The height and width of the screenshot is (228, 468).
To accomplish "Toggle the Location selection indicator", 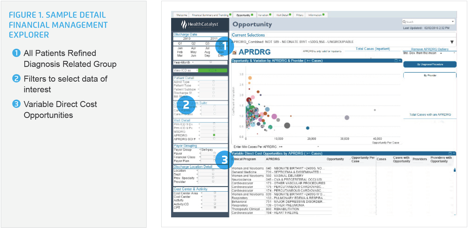I will pos(213,170).
